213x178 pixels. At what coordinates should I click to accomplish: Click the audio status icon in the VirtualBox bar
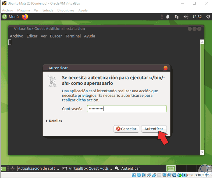click(x=144, y=175)
